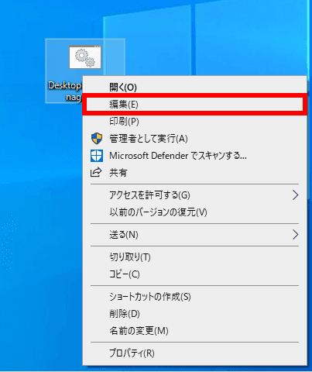Click ショートカットの作成(S)
The height and width of the screenshot is (372, 312).
click(x=194, y=297)
